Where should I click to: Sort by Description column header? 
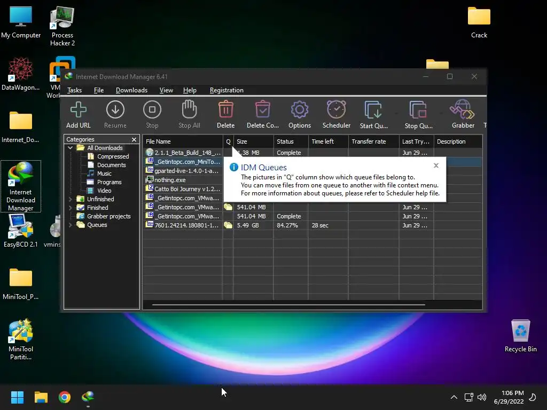click(x=458, y=141)
